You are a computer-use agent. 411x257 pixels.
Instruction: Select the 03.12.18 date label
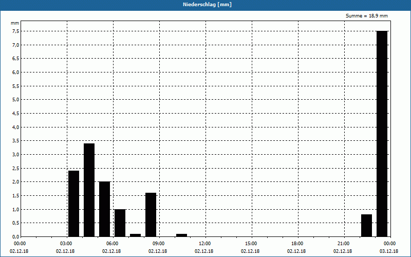coord(389,251)
